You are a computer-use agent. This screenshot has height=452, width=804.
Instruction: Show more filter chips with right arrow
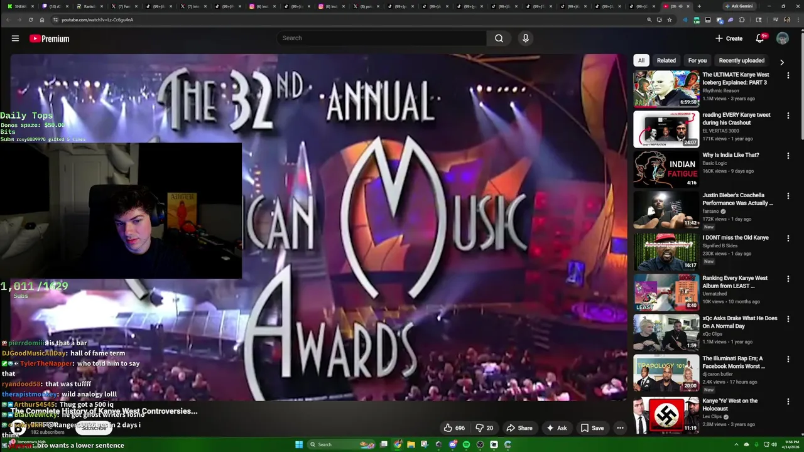click(x=781, y=62)
